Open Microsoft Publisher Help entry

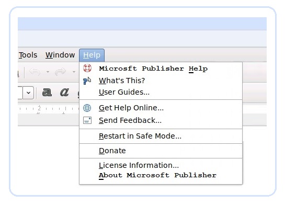(161, 69)
